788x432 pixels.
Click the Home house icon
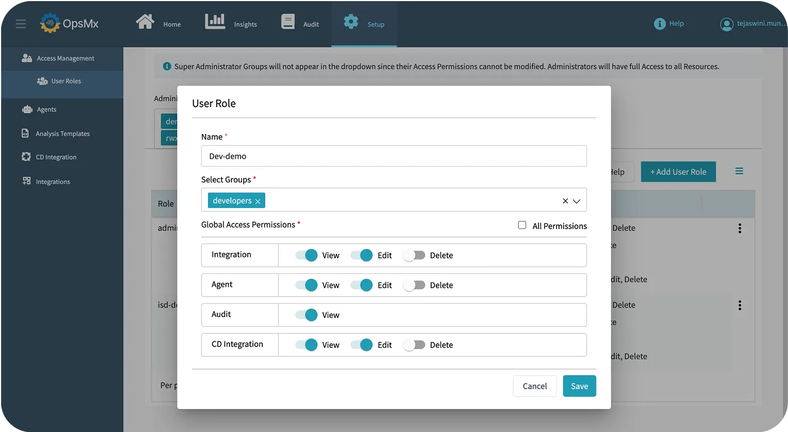tap(145, 22)
